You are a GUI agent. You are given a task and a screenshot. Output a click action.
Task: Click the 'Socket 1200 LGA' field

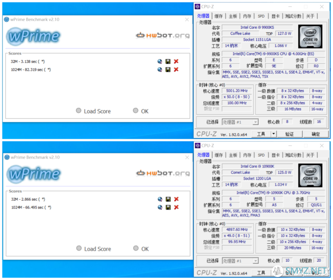click(x=258, y=179)
